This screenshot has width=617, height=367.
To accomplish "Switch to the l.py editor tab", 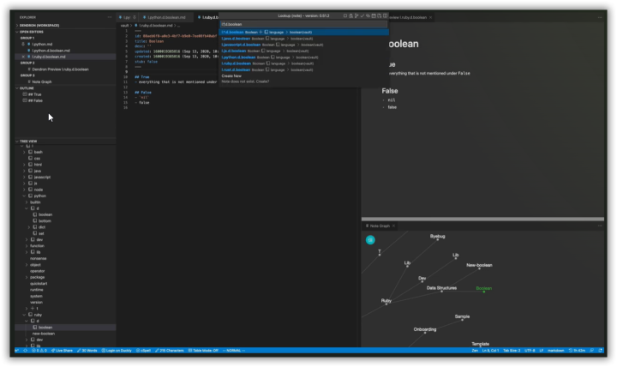I will [x=128, y=17].
